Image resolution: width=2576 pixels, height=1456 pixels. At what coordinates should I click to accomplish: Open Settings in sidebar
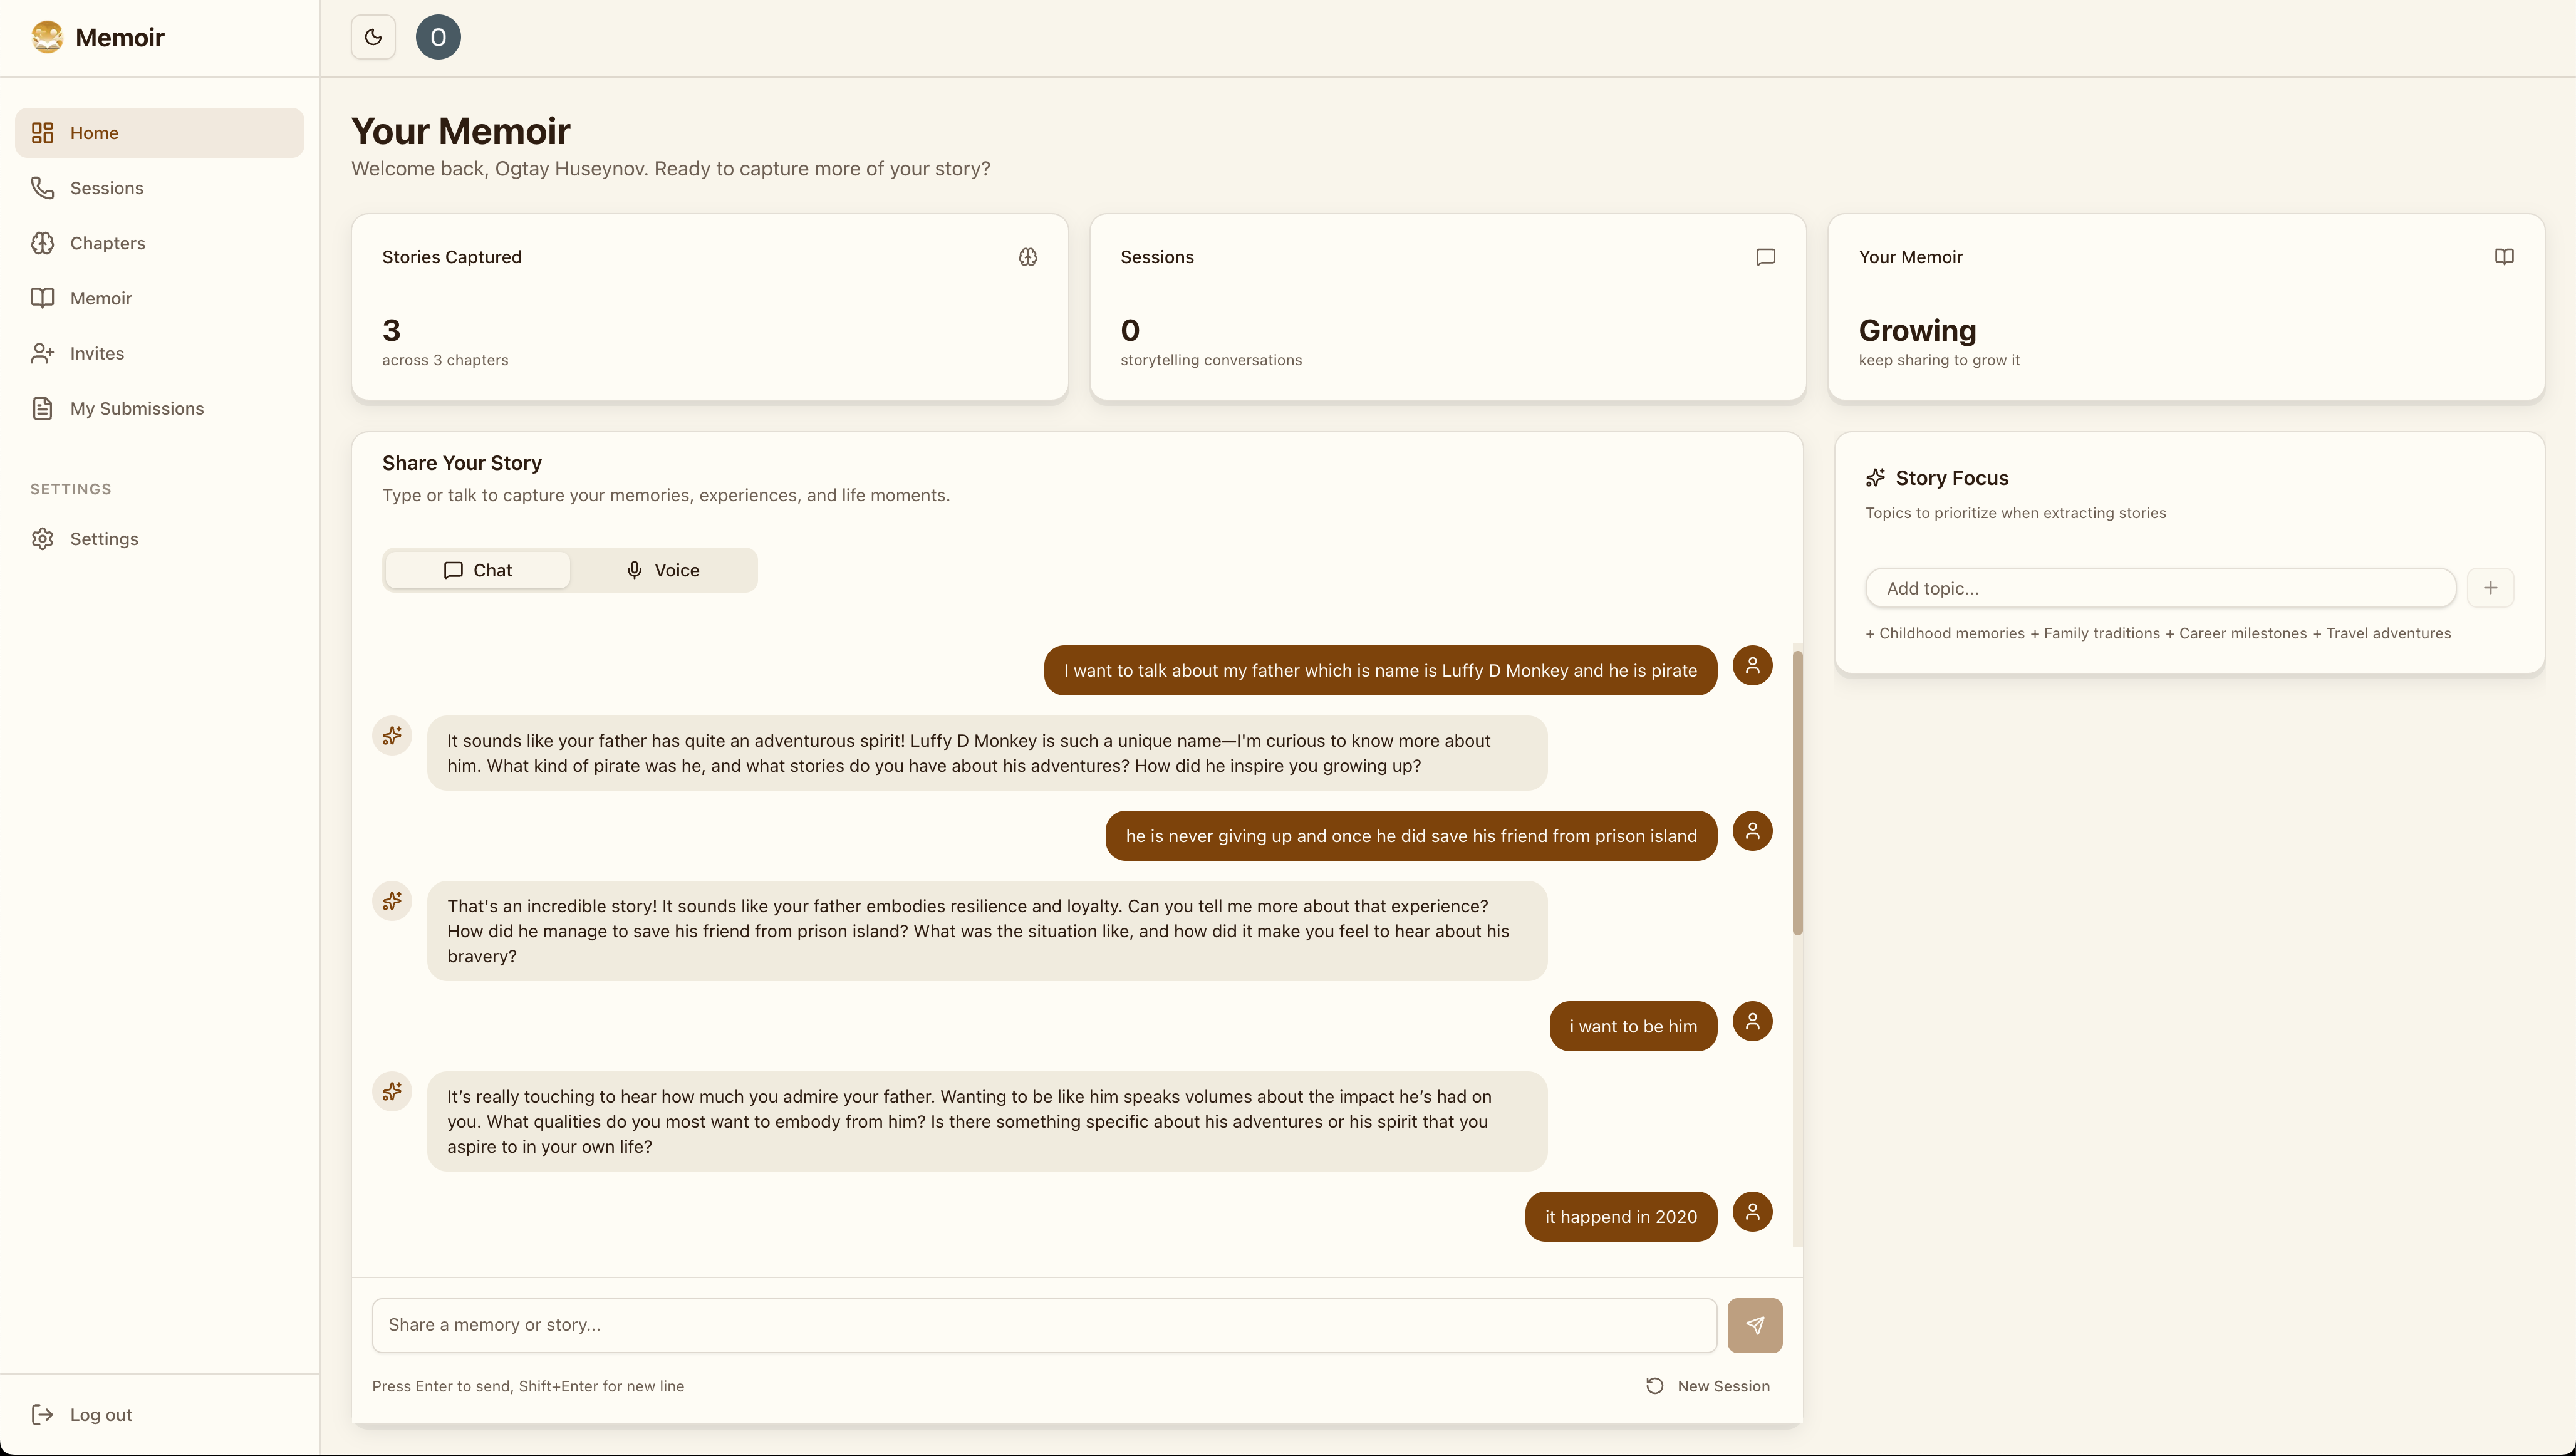[104, 539]
